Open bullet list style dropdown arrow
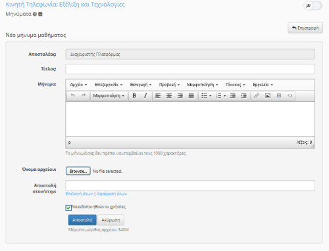The height and width of the screenshot is (251, 329). coord(211,96)
